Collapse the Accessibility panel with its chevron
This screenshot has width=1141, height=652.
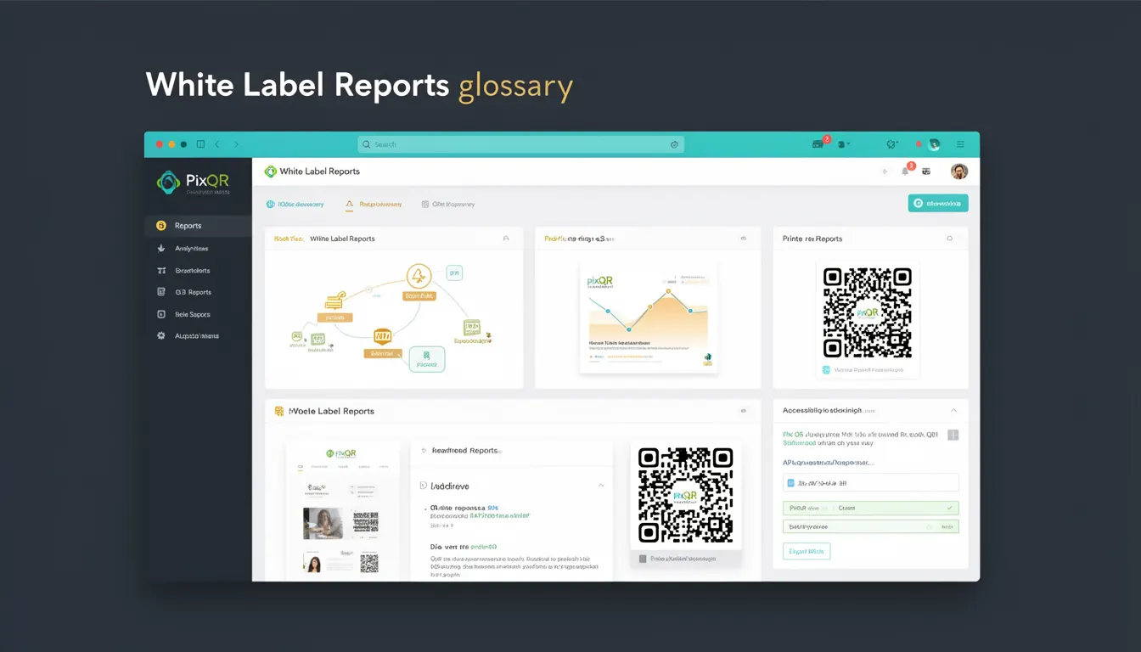953,410
